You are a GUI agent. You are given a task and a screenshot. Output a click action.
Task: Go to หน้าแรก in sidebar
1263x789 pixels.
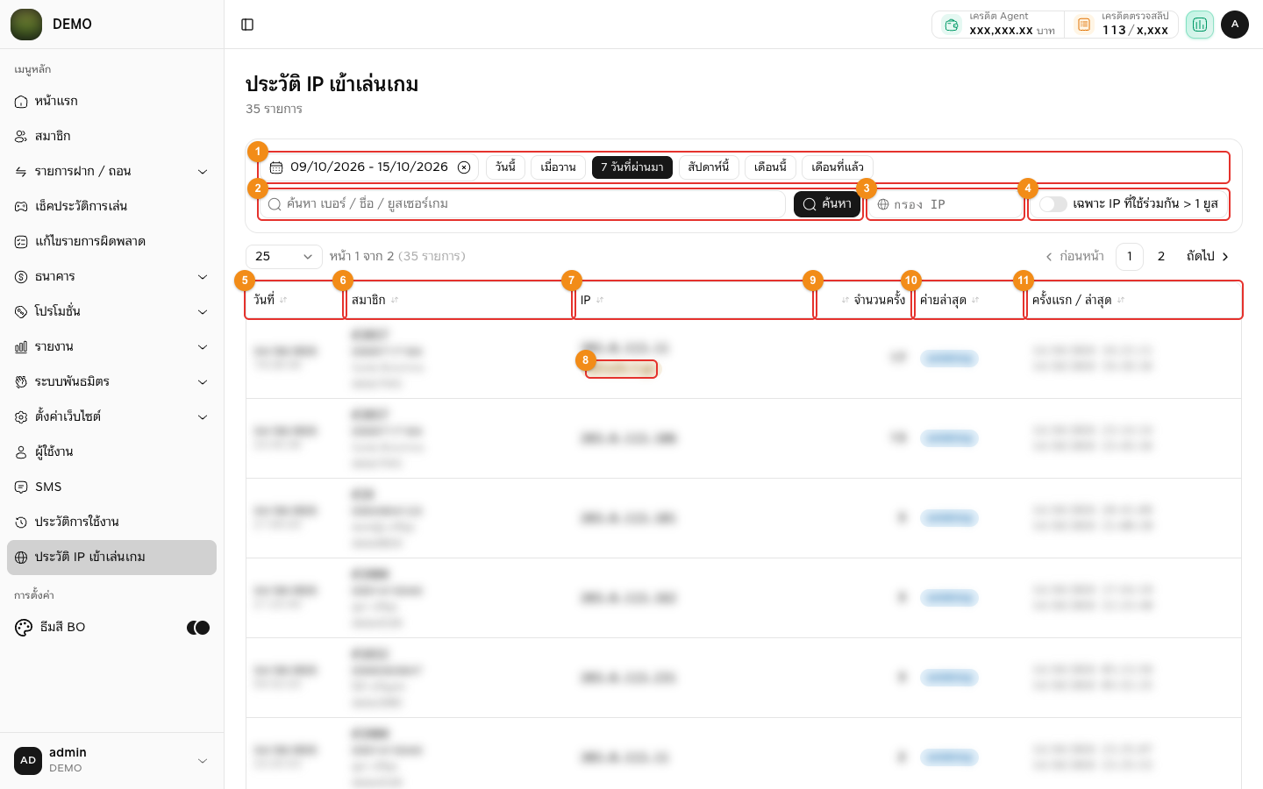coord(111,102)
